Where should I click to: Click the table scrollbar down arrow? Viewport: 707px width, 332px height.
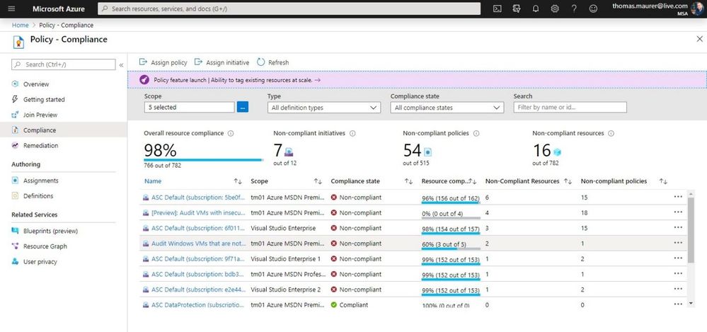pyautogui.click(x=691, y=304)
